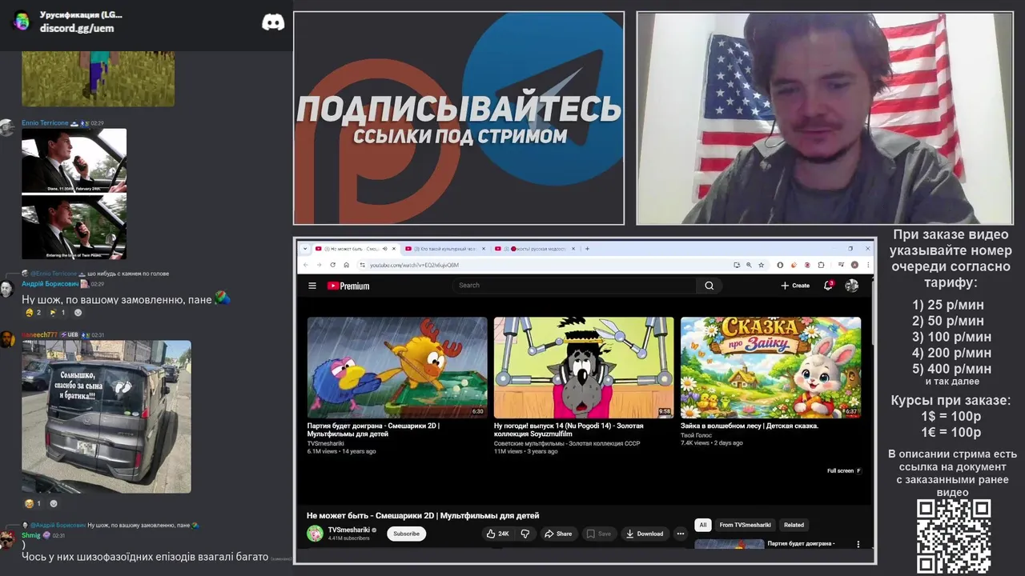This screenshot has width=1025, height=576.
Task: Click the add reaction smiley under the car photo
Action: (54, 504)
